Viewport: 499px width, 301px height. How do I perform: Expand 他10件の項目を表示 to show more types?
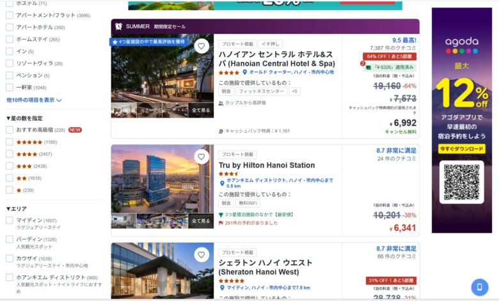pyautogui.click(x=34, y=100)
